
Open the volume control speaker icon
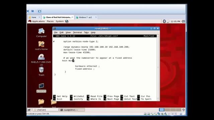click(x=183, y=21)
